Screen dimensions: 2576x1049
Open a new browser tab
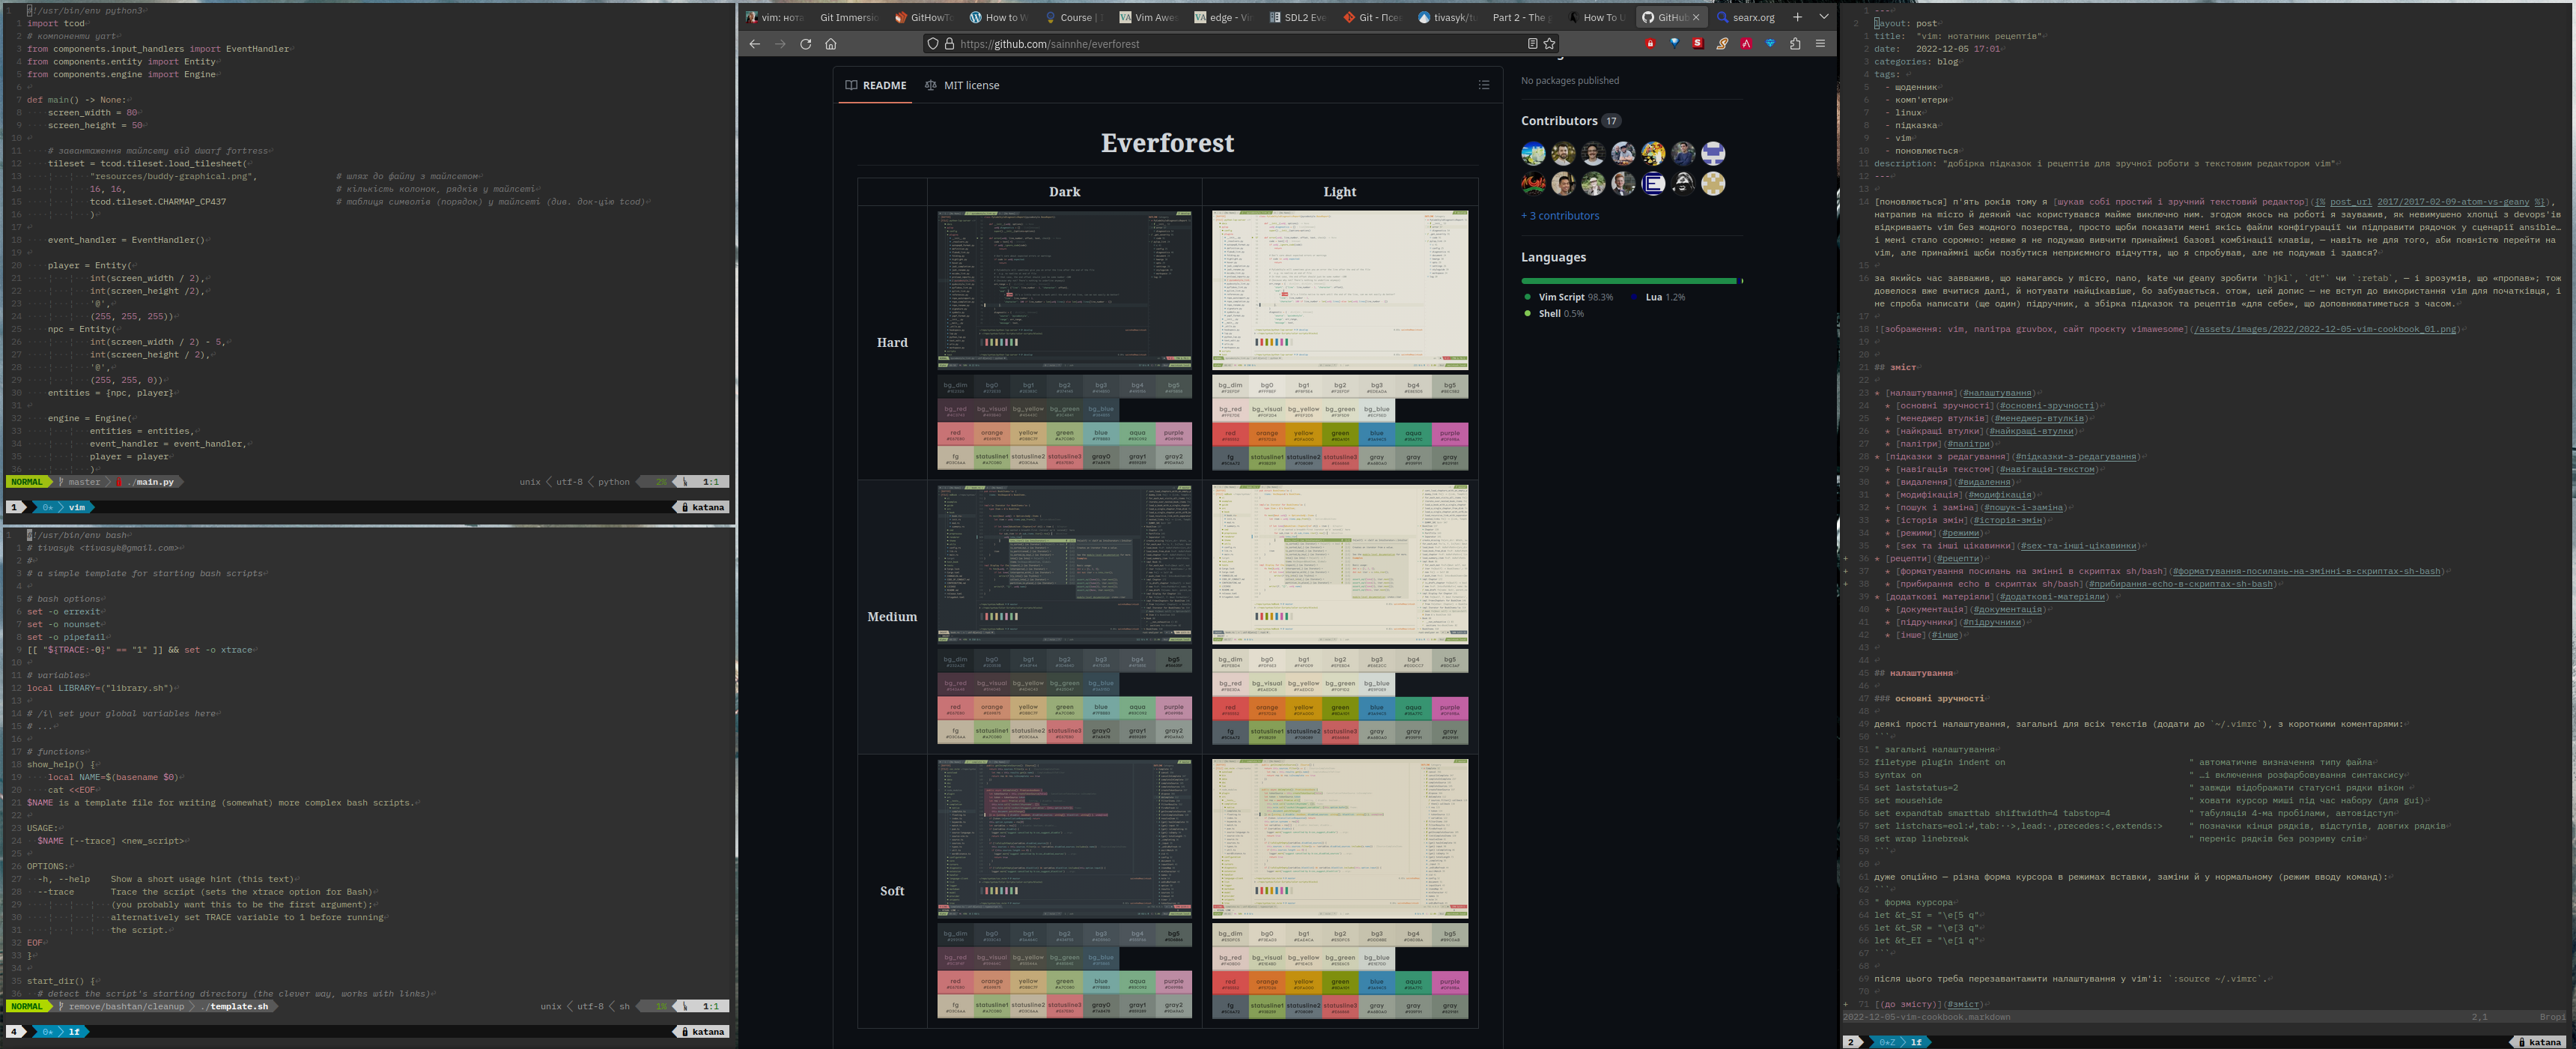[1797, 17]
